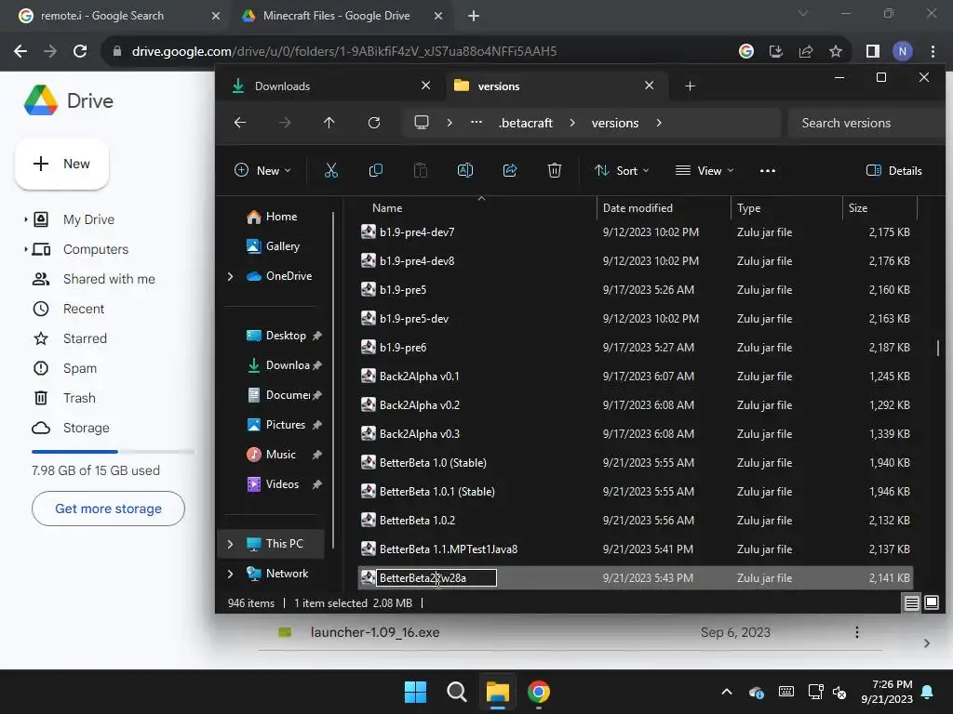Click the PC icon in Explorer address bar
Viewport: 953px width, 714px height.
[422, 123]
